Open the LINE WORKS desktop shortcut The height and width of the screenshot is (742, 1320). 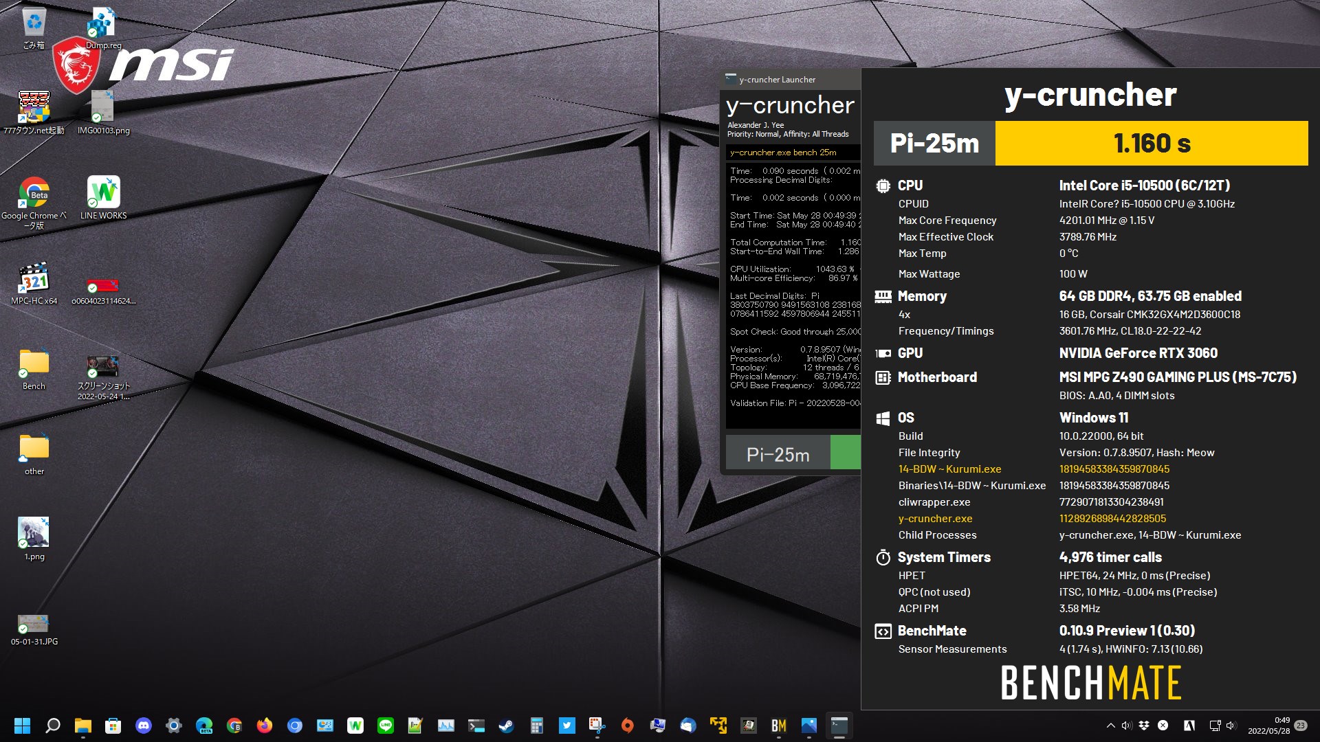pos(103,197)
